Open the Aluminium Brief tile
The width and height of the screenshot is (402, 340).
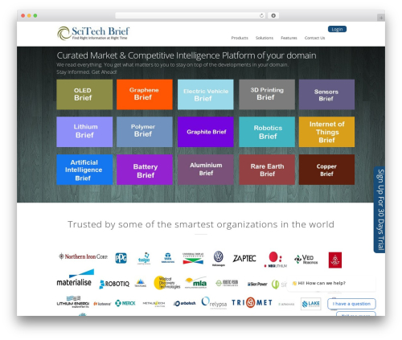click(x=206, y=170)
